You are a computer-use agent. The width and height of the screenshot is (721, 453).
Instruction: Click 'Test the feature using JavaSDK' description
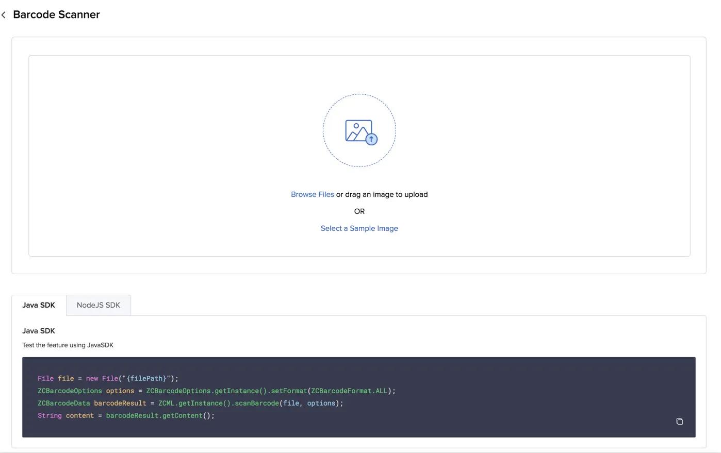click(x=68, y=345)
